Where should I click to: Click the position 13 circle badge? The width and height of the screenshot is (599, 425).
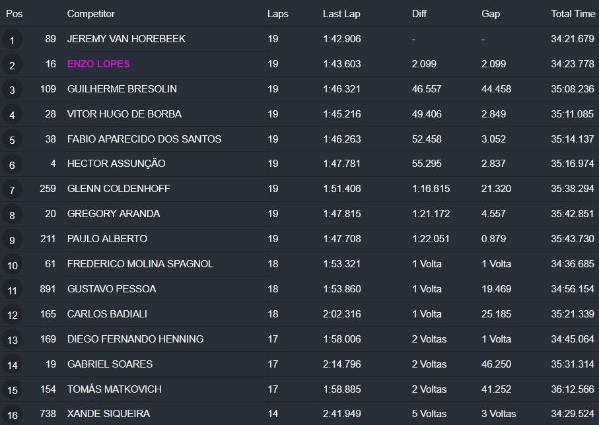point(12,341)
